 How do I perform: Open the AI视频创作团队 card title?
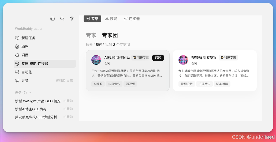[117, 58]
